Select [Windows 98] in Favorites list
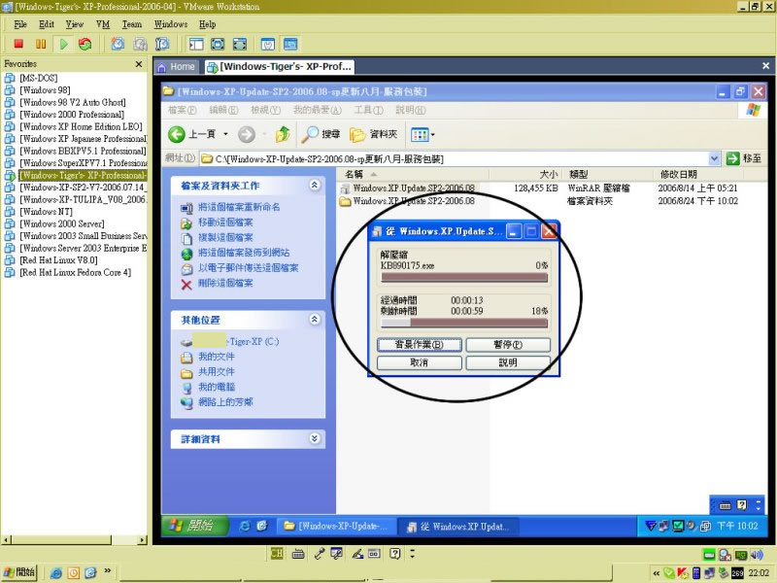 [45, 90]
